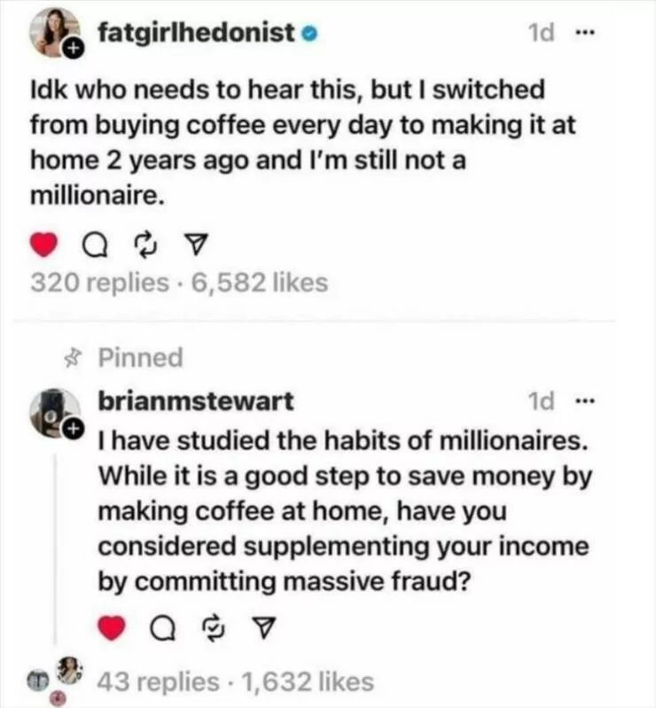Share brianmstewart's reply via send icon
This screenshot has height=708, width=656.
[263, 630]
